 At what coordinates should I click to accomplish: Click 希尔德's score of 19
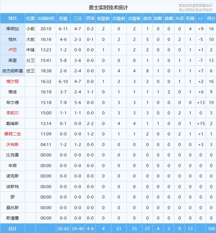click(x=211, y=103)
